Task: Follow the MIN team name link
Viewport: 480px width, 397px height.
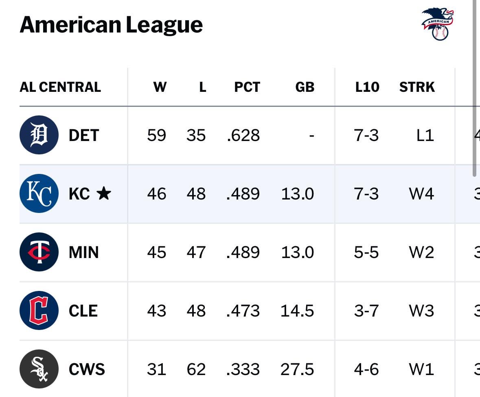Action: 84,252
